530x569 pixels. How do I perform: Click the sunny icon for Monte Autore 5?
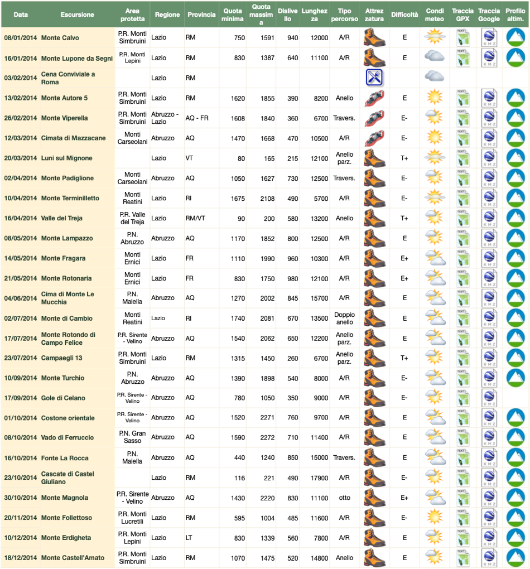coord(435,98)
